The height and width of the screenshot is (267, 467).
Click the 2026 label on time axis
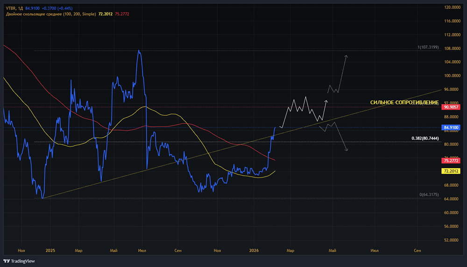point(254,251)
